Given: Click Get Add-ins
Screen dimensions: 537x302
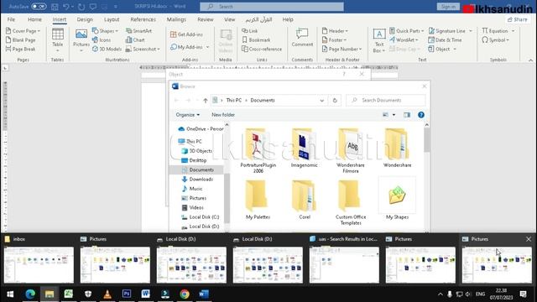Looking at the screenshot, I should click(186, 34).
